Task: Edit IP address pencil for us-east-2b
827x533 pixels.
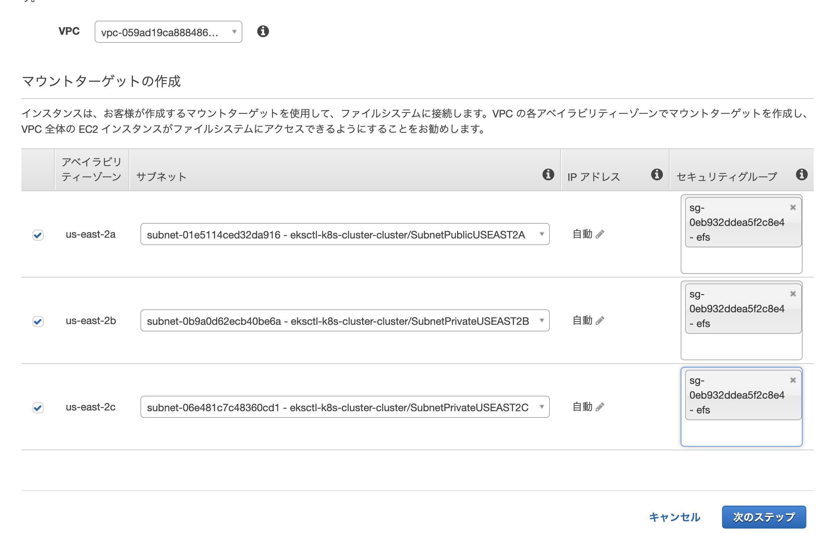Action: click(x=600, y=320)
